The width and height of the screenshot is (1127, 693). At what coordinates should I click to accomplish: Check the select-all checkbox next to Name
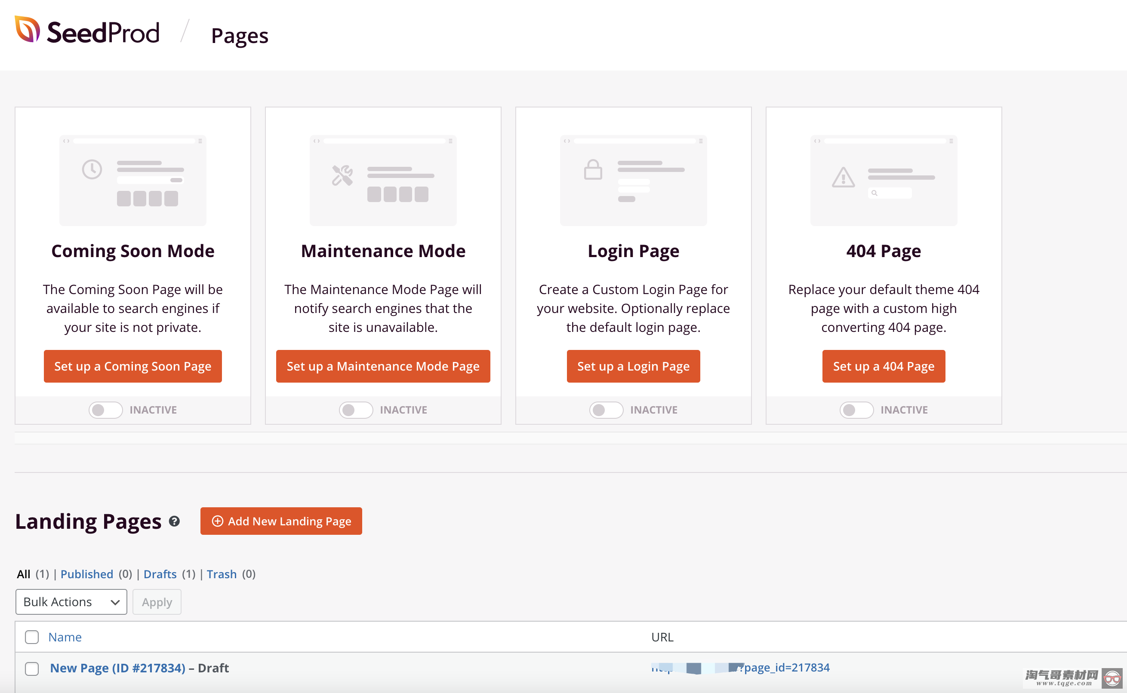click(x=32, y=637)
